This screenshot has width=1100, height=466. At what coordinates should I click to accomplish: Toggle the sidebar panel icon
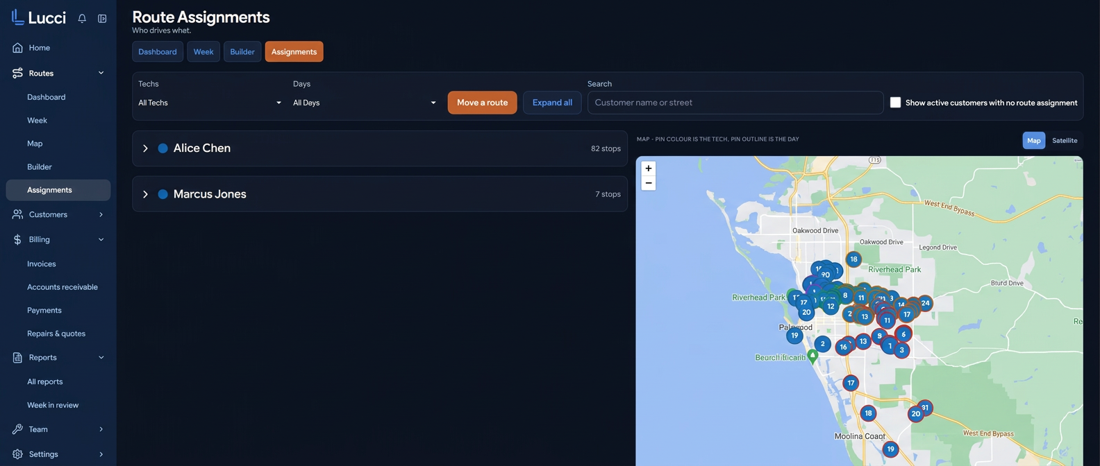pos(102,19)
